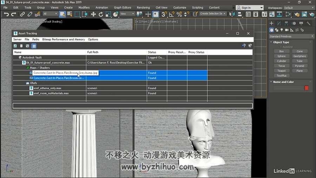Viewport: 316px width, 178px height.
Task: Activate the Select Object tool
Action: pos(62,14)
